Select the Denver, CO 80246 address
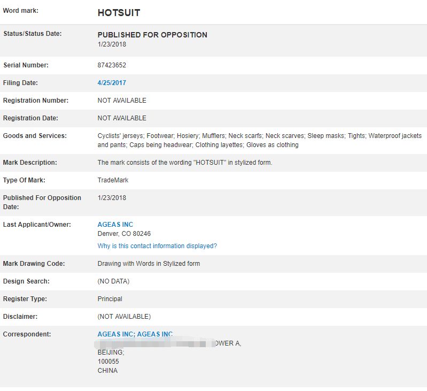 [124, 234]
